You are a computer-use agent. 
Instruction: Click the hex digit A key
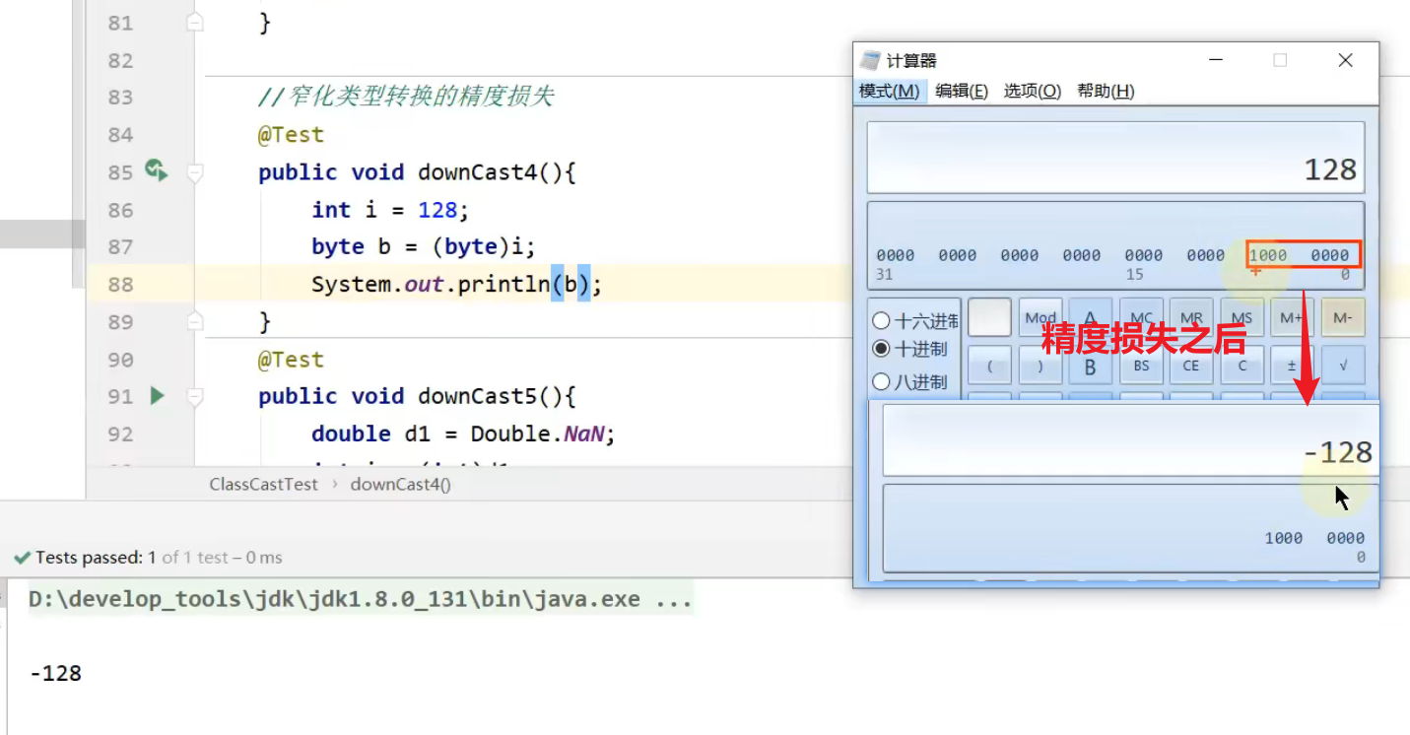(x=1091, y=317)
